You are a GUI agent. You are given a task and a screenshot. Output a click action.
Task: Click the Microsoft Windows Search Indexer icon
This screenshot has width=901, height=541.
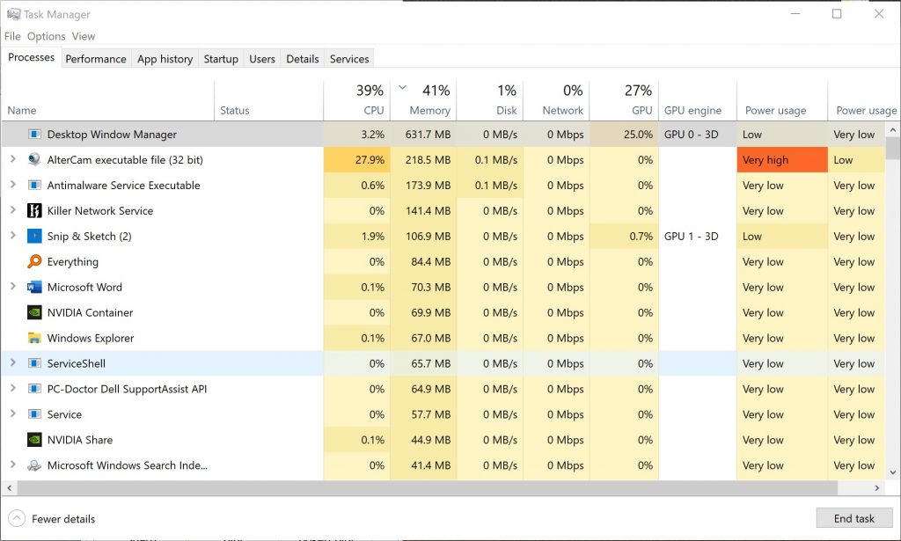tap(34, 465)
